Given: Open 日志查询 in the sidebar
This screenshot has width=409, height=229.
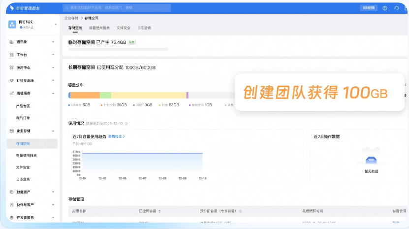Looking at the screenshot, I should (x=23, y=179).
